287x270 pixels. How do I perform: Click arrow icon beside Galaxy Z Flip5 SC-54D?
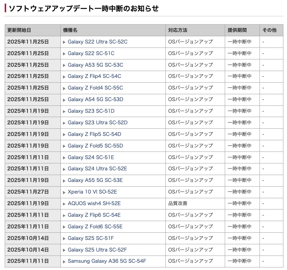pos(64,134)
